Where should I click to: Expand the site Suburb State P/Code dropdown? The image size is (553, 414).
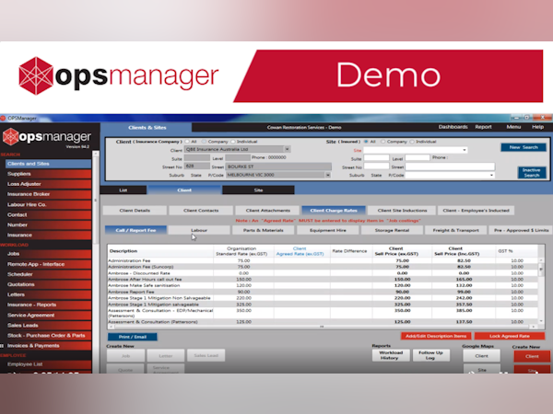(x=491, y=176)
